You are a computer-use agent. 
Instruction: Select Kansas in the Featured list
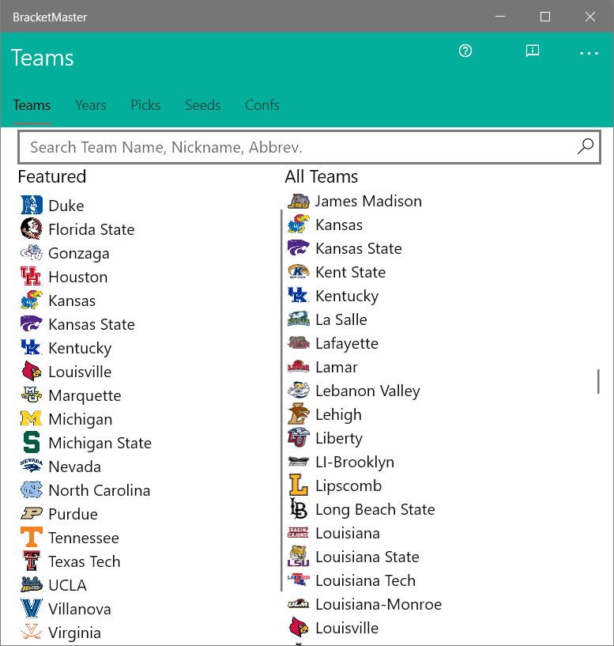click(72, 300)
